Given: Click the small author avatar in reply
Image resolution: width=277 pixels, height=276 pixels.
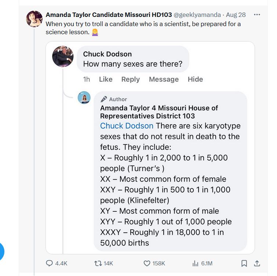Looking at the screenshot, I should (84, 97).
